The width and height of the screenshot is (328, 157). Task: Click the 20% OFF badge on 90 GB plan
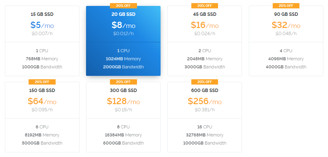286,6
